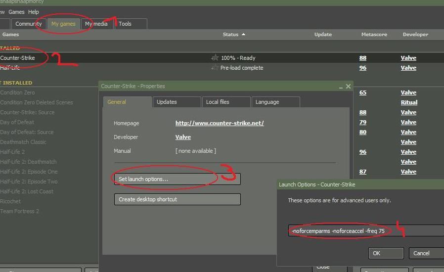Select Ricochet in the games list
Image resolution: width=444 pixels, height=272 pixels.
10,201
